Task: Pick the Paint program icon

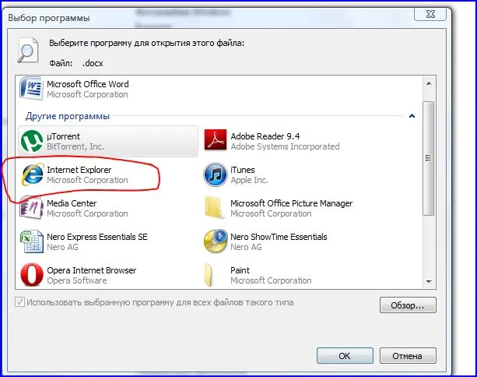Action: click(x=209, y=275)
